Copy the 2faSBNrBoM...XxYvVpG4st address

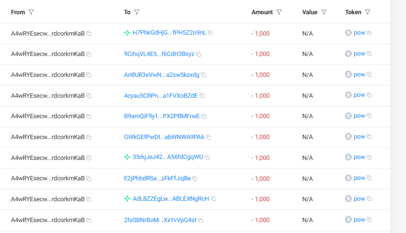pos(201,220)
